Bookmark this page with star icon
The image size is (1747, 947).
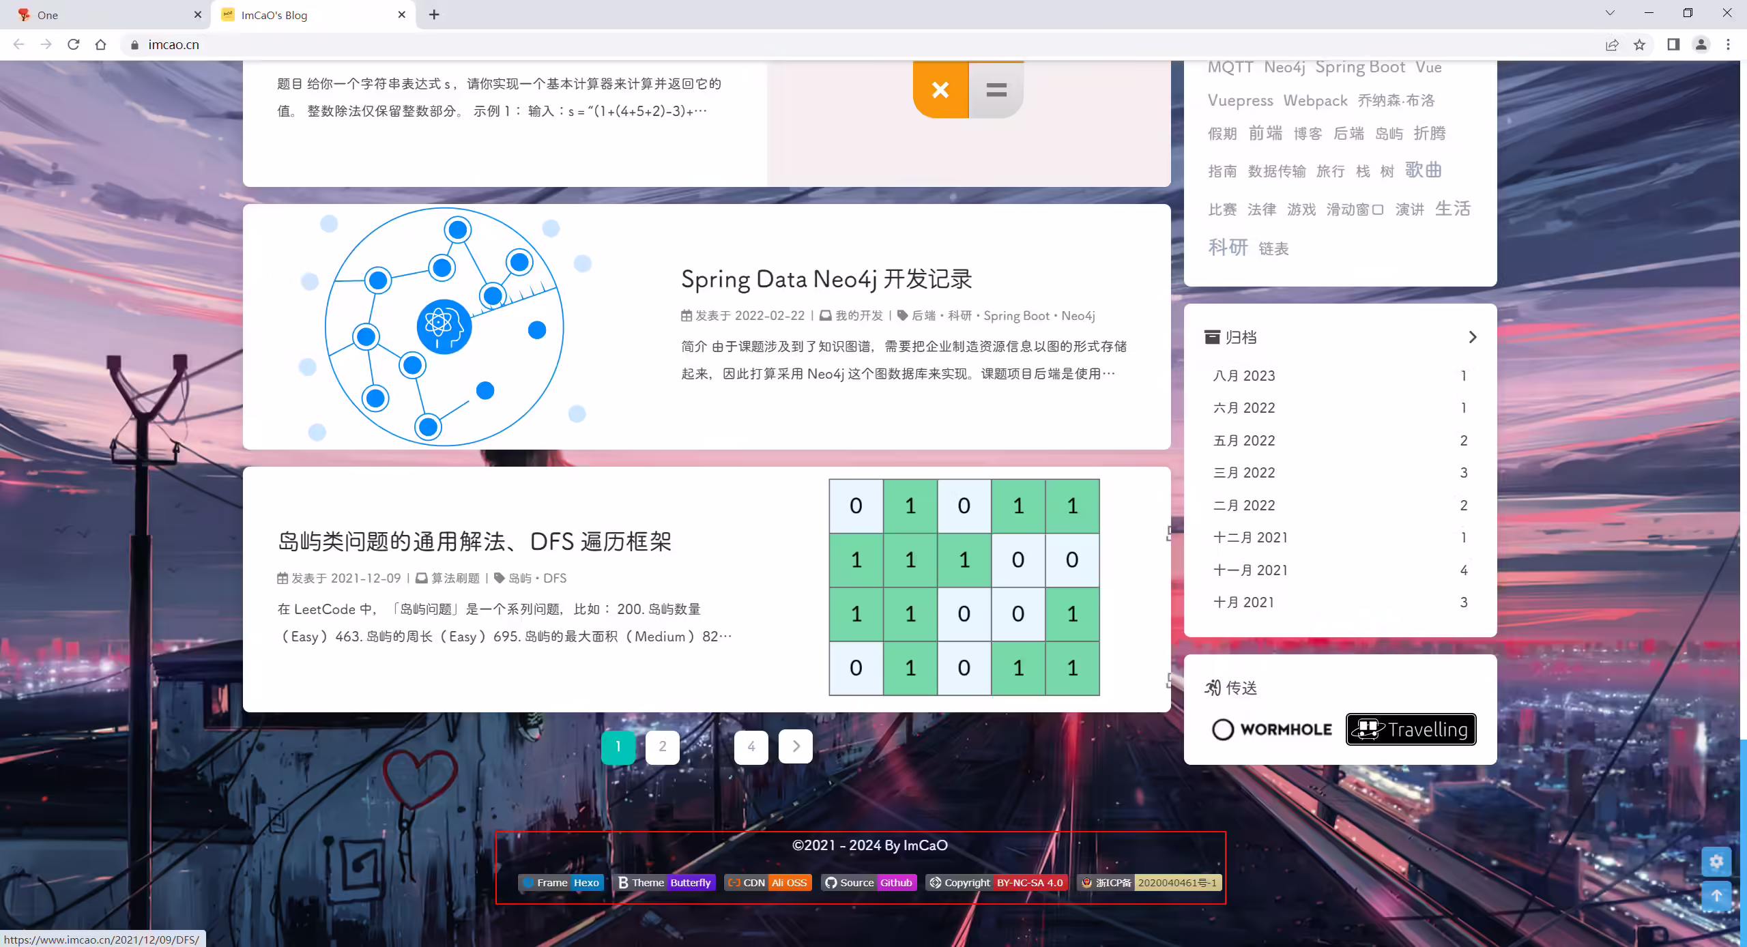1639,44
